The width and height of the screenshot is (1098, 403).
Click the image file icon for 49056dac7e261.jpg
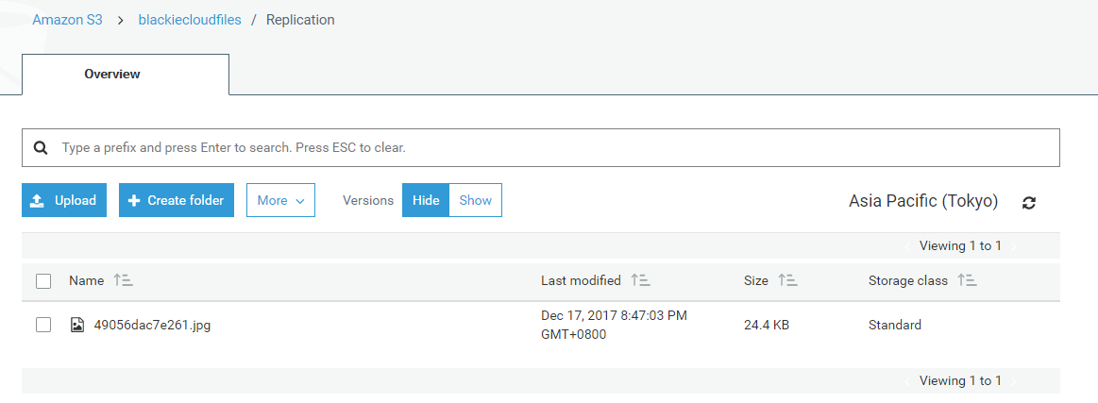tap(77, 326)
